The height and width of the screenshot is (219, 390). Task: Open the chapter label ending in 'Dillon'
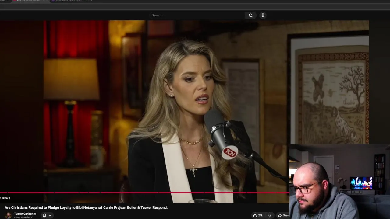point(5,198)
